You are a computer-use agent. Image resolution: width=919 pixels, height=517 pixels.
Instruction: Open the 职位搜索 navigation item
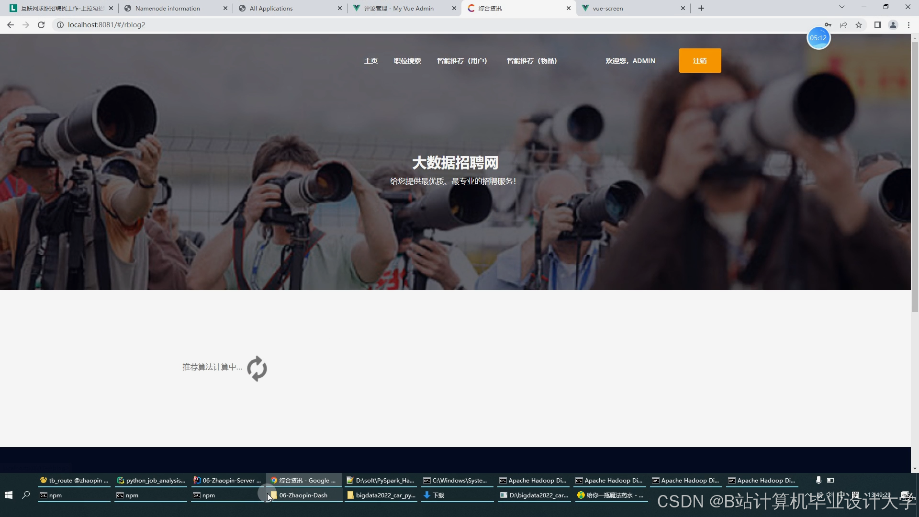click(x=407, y=61)
